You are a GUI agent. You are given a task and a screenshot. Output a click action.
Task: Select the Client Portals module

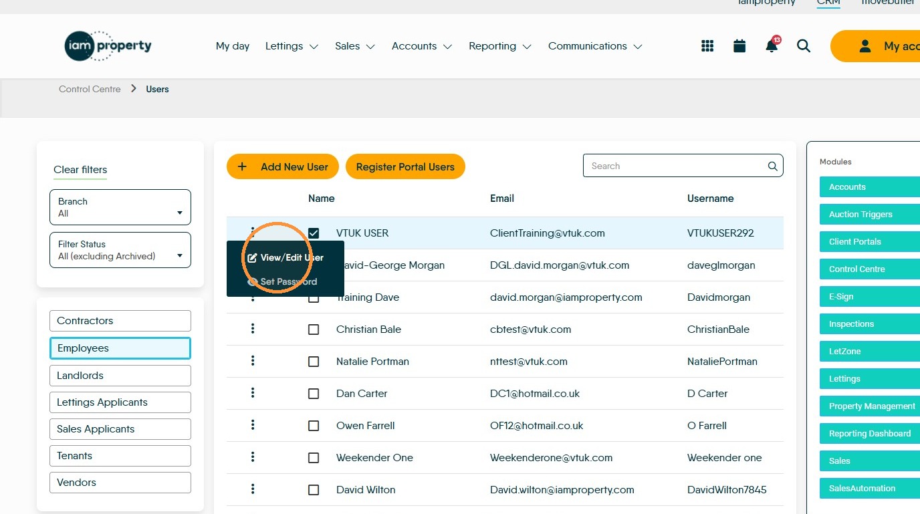(870, 242)
